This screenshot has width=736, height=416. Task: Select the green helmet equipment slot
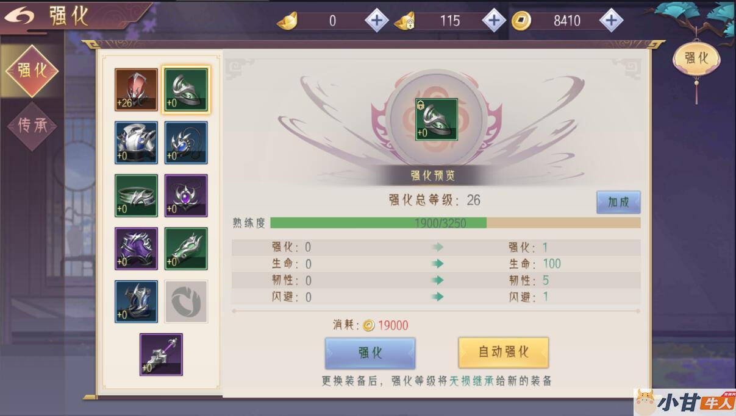[x=186, y=90]
